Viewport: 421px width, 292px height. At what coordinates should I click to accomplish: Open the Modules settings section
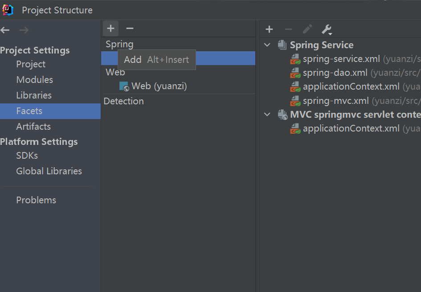coord(34,80)
